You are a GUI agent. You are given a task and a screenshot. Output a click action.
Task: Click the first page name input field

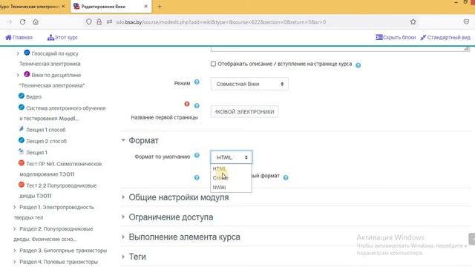coord(244,112)
